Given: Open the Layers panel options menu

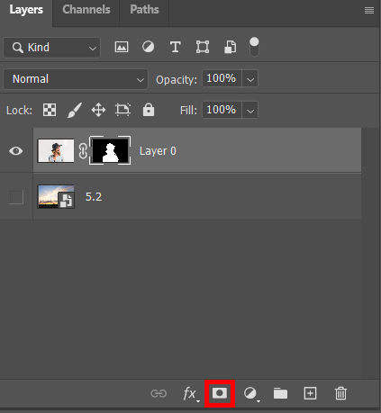Looking at the screenshot, I should (x=369, y=11).
